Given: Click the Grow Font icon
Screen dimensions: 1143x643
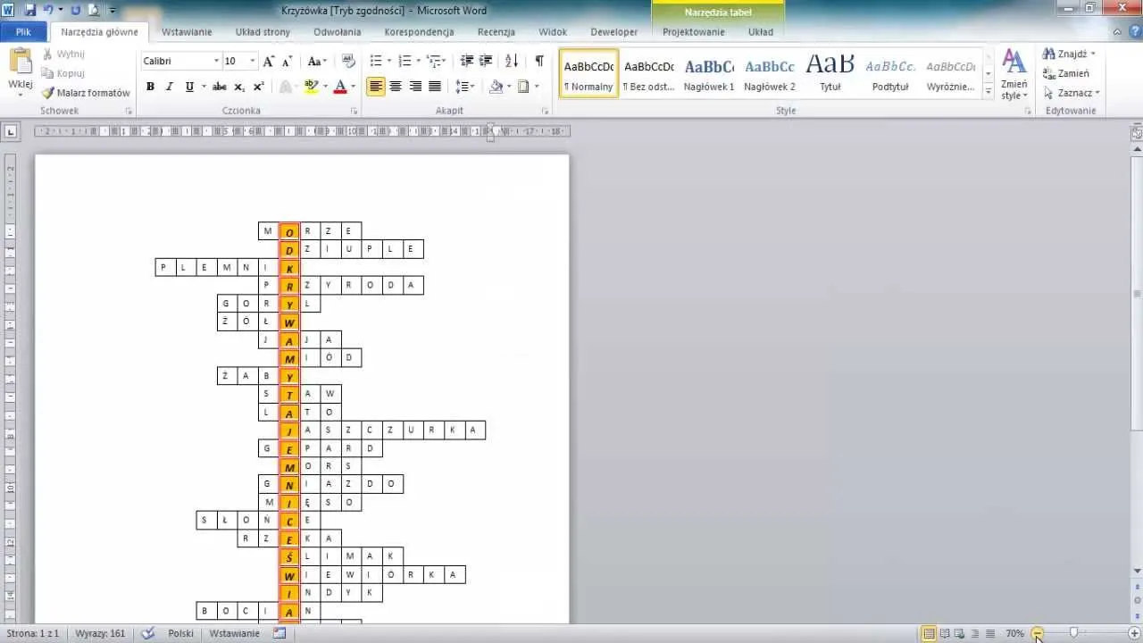Looking at the screenshot, I should click(268, 61).
